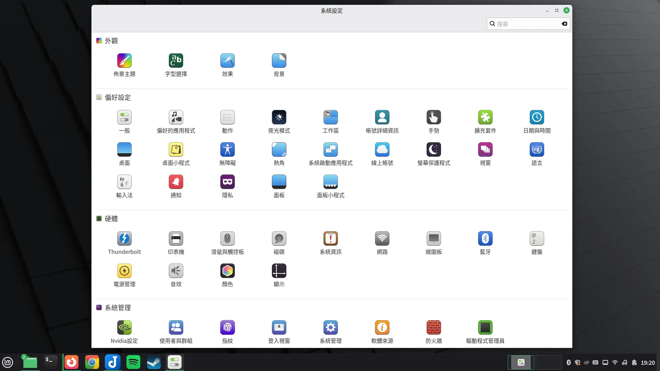Open 擴充套件 extensions settings
This screenshot has height=371, width=660.
(x=485, y=121)
